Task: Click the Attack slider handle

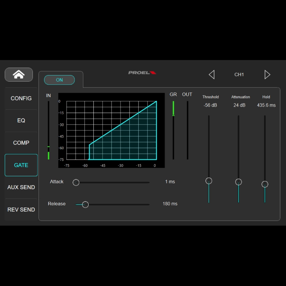Action: click(x=76, y=182)
